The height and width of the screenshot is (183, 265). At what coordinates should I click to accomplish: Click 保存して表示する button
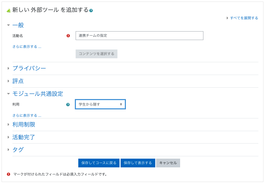[x=138, y=163]
